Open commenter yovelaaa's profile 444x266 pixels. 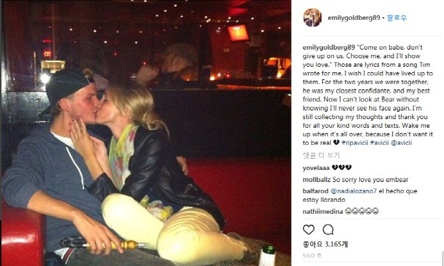[316, 168]
